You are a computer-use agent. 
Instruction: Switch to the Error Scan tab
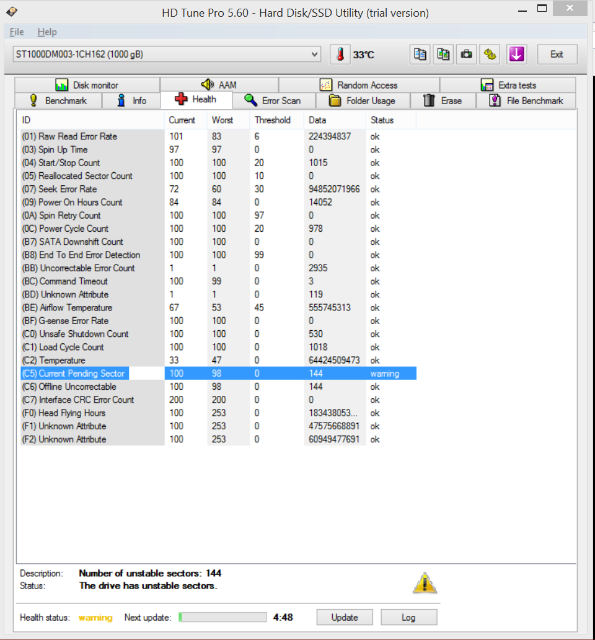click(x=274, y=100)
